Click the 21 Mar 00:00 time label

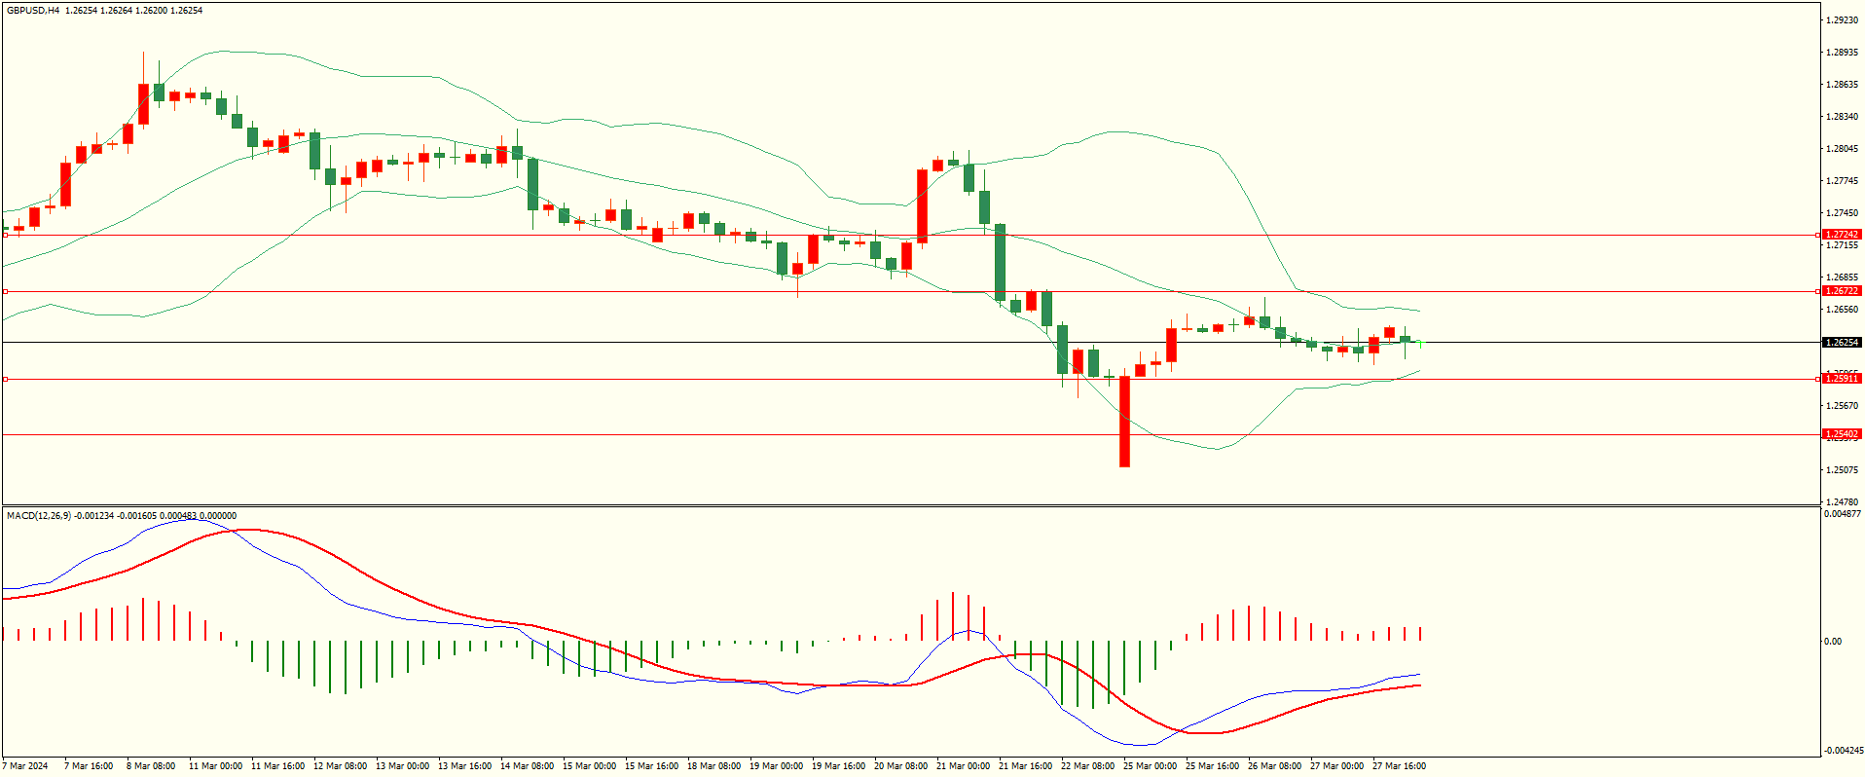coord(963,766)
